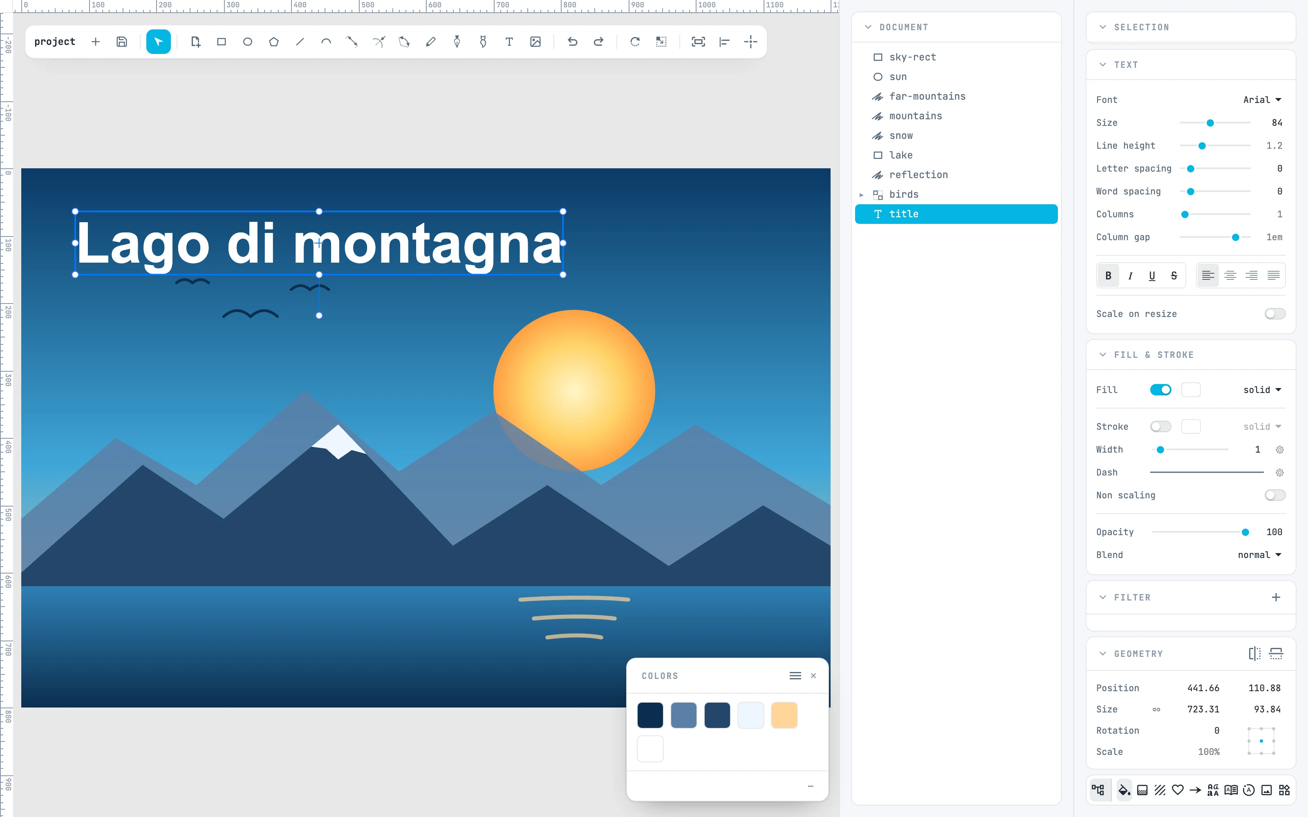Expand the birds group in document tree
Image resolution: width=1308 pixels, height=817 pixels.
[x=862, y=194]
